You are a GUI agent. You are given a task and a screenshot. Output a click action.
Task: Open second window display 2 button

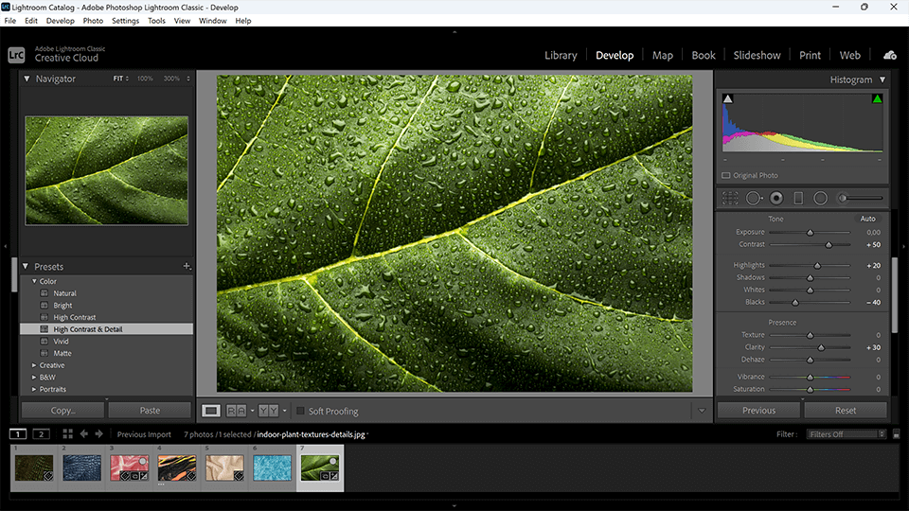(x=41, y=434)
